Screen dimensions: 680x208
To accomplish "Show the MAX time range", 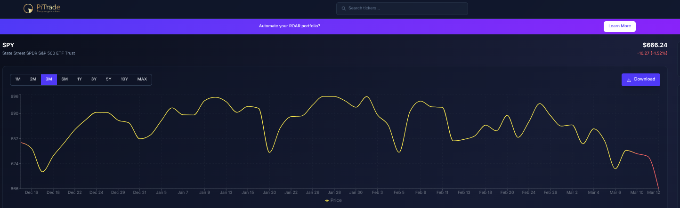I will 142,80.
